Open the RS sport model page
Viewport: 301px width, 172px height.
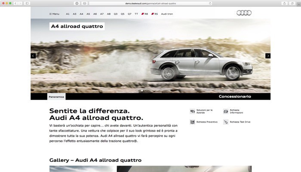(x=154, y=14)
